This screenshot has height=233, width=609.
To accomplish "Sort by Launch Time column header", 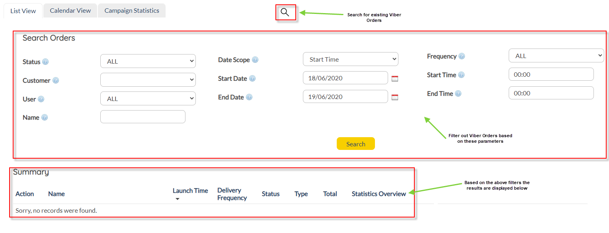I will 190,191.
